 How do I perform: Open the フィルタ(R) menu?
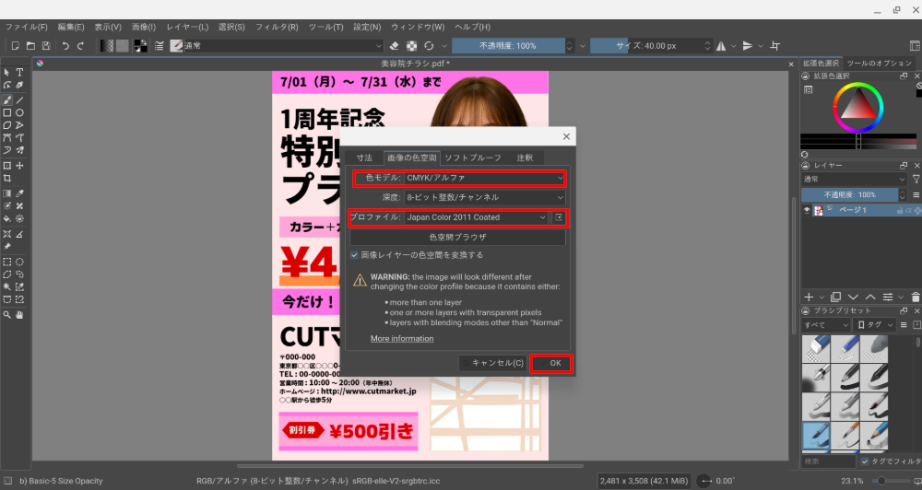point(277,27)
